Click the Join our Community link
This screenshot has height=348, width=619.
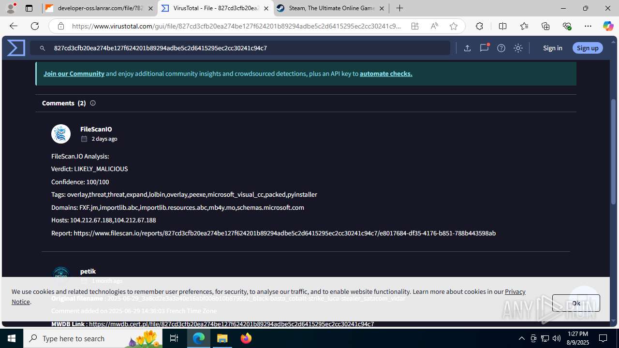click(x=74, y=73)
